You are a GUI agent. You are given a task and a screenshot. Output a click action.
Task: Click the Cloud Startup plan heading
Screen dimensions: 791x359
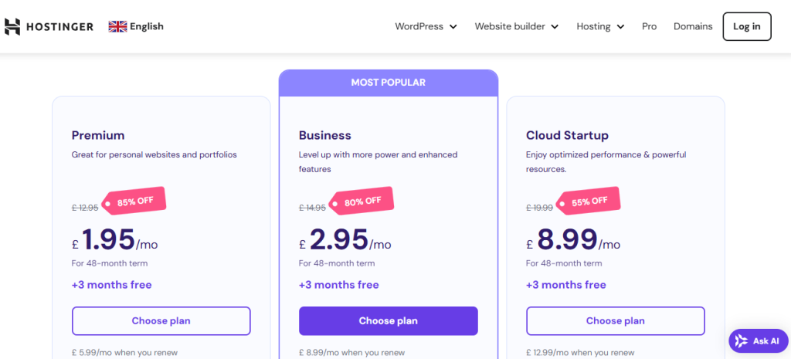point(567,135)
